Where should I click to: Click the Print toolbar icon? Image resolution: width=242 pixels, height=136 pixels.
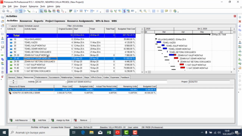3,11
